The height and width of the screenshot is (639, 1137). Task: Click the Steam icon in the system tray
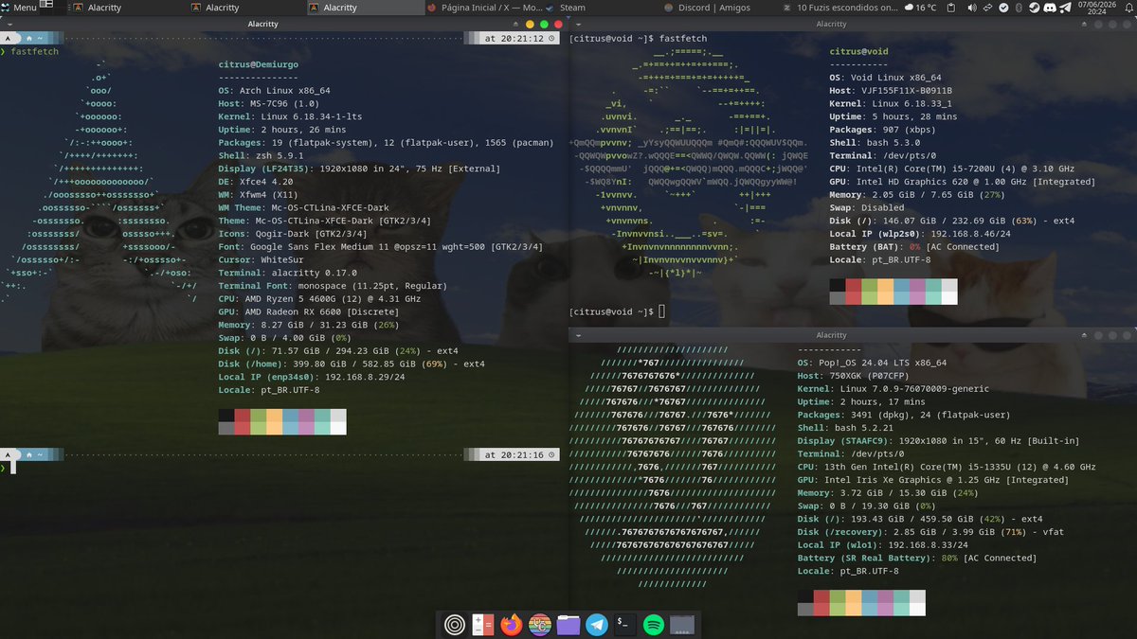click(x=1034, y=8)
